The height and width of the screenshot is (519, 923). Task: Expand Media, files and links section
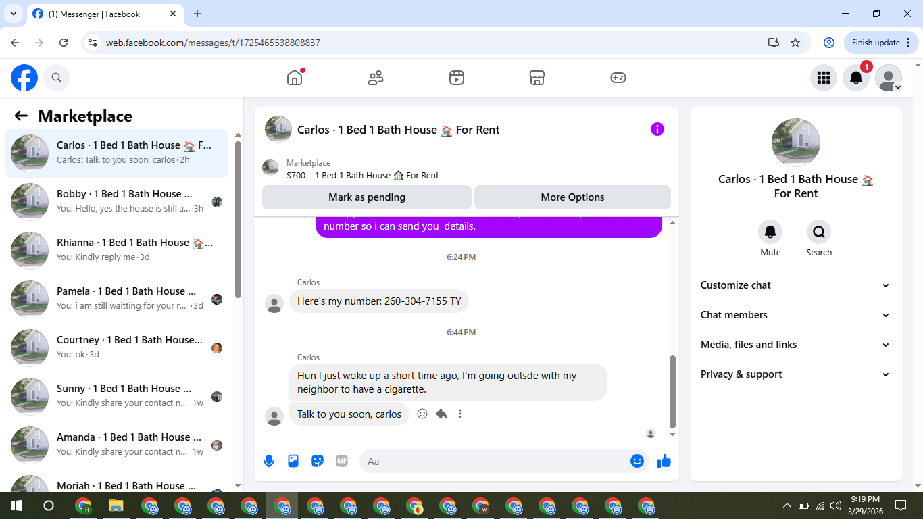click(796, 345)
